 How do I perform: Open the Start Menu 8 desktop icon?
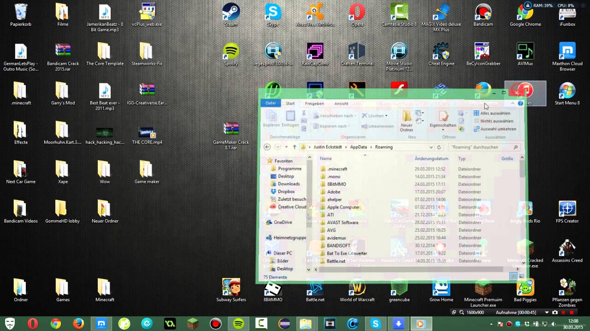tap(567, 93)
